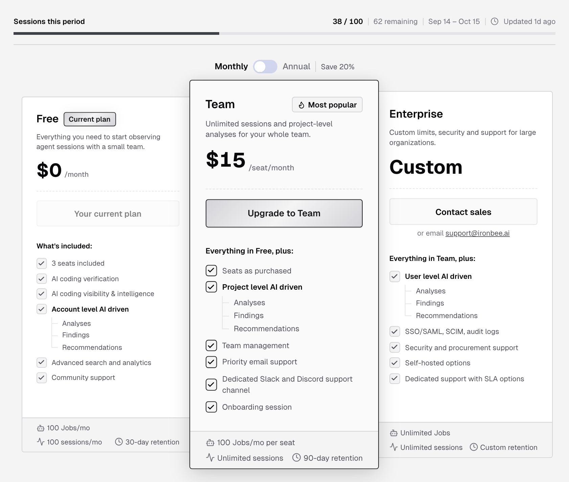Click the disabled Your current plan button
Screen dimensions: 569x482
click(x=108, y=214)
